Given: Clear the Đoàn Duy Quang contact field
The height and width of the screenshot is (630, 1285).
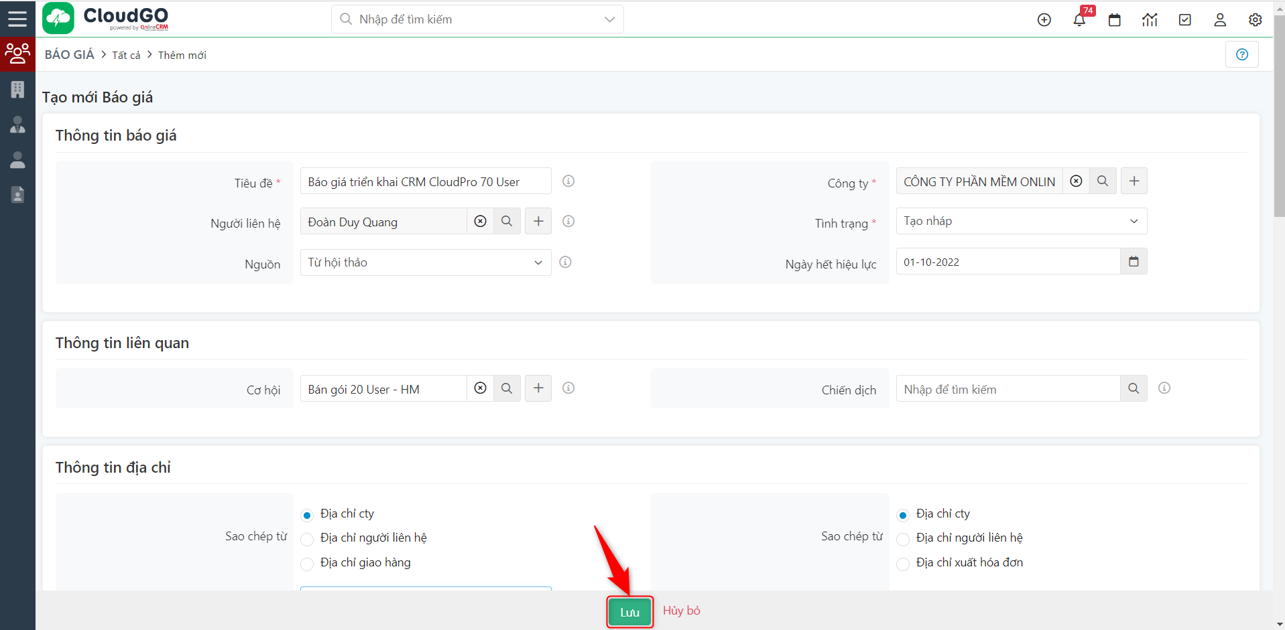Looking at the screenshot, I should tap(480, 221).
